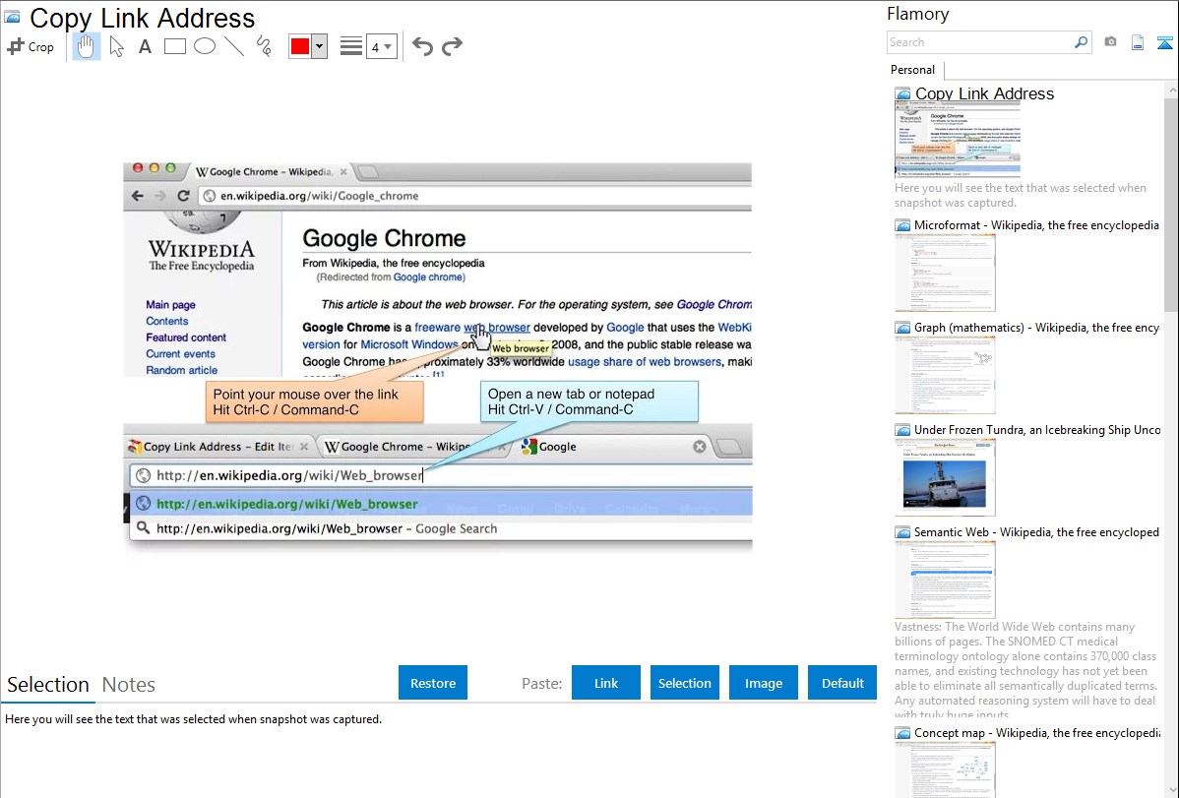1179x798 pixels.
Task: Select the rectangle shape tool
Action: tap(174, 46)
